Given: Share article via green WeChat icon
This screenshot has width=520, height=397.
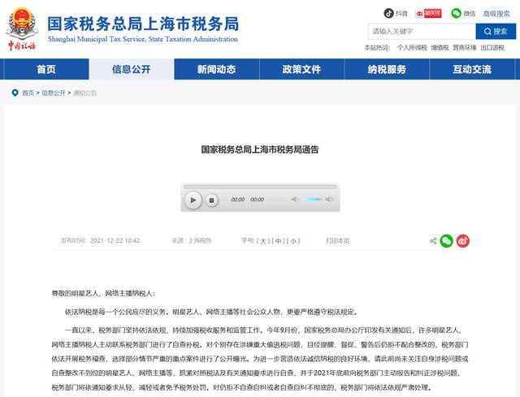Looking at the screenshot, I should click(447, 241).
